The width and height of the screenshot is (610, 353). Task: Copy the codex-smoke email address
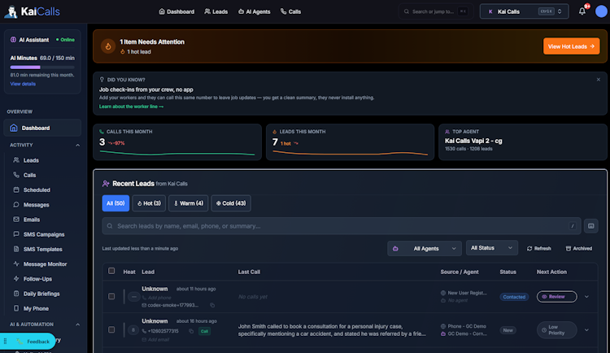click(x=212, y=305)
